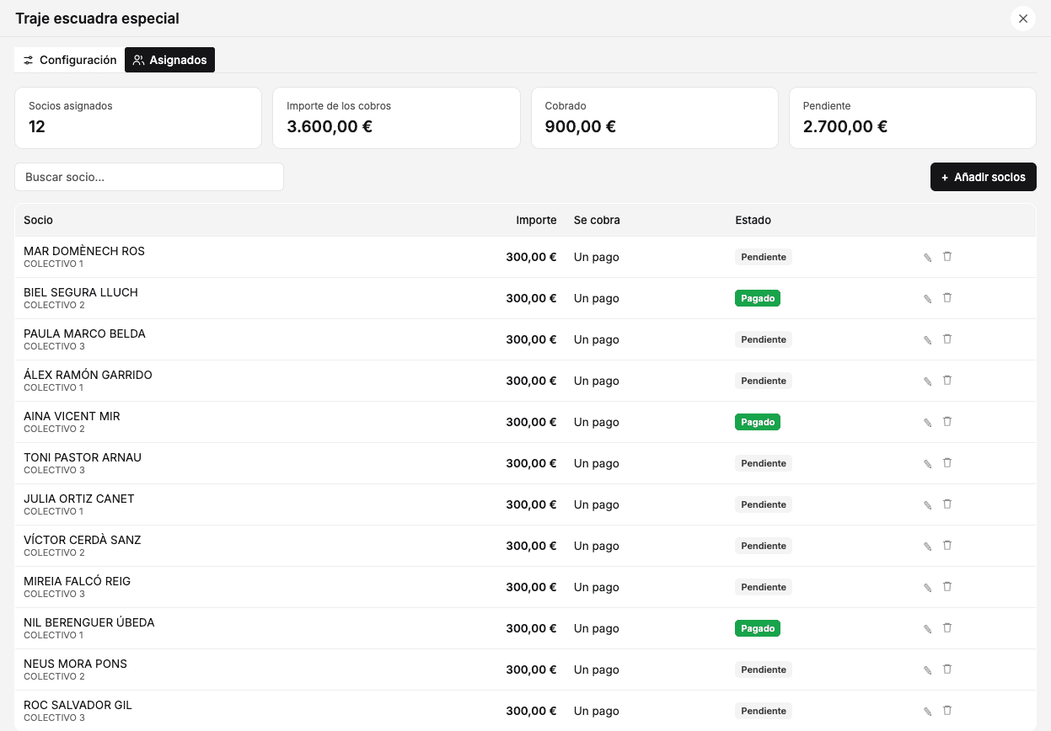Edit AINA VICENT MIR row pencil icon
1051x731 pixels.
928,423
